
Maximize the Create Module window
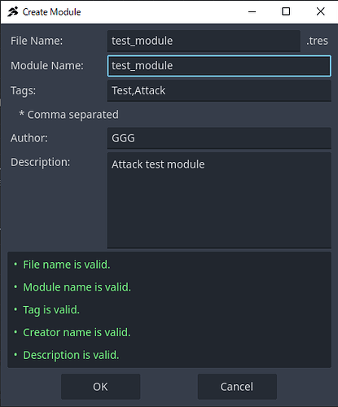click(286, 11)
